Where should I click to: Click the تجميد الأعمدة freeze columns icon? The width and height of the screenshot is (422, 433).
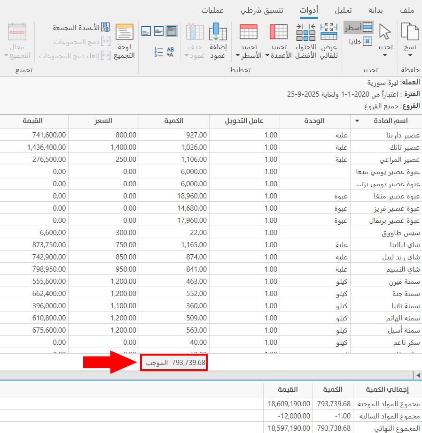tap(279, 31)
